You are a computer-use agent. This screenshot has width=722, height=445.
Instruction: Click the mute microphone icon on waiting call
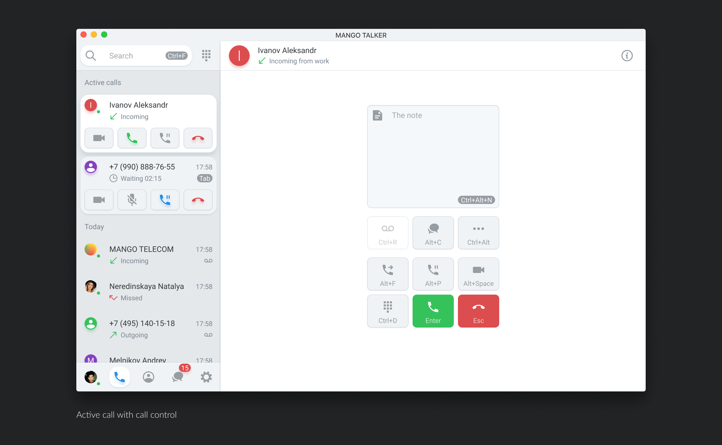coord(132,200)
